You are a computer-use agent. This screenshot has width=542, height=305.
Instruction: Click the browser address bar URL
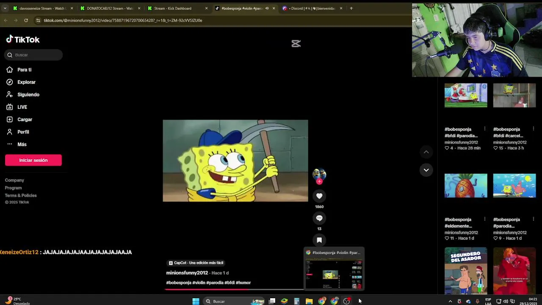pyautogui.click(x=123, y=20)
